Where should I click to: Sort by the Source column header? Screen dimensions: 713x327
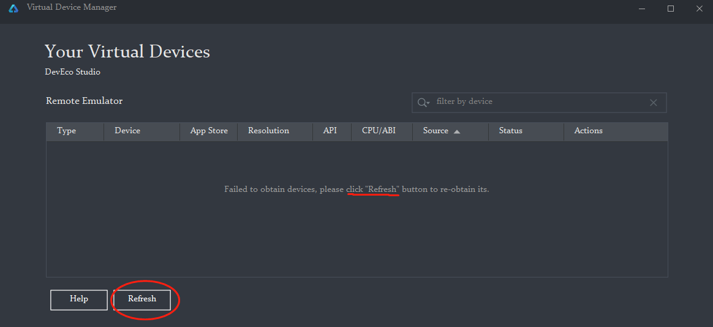coord(450,131)
